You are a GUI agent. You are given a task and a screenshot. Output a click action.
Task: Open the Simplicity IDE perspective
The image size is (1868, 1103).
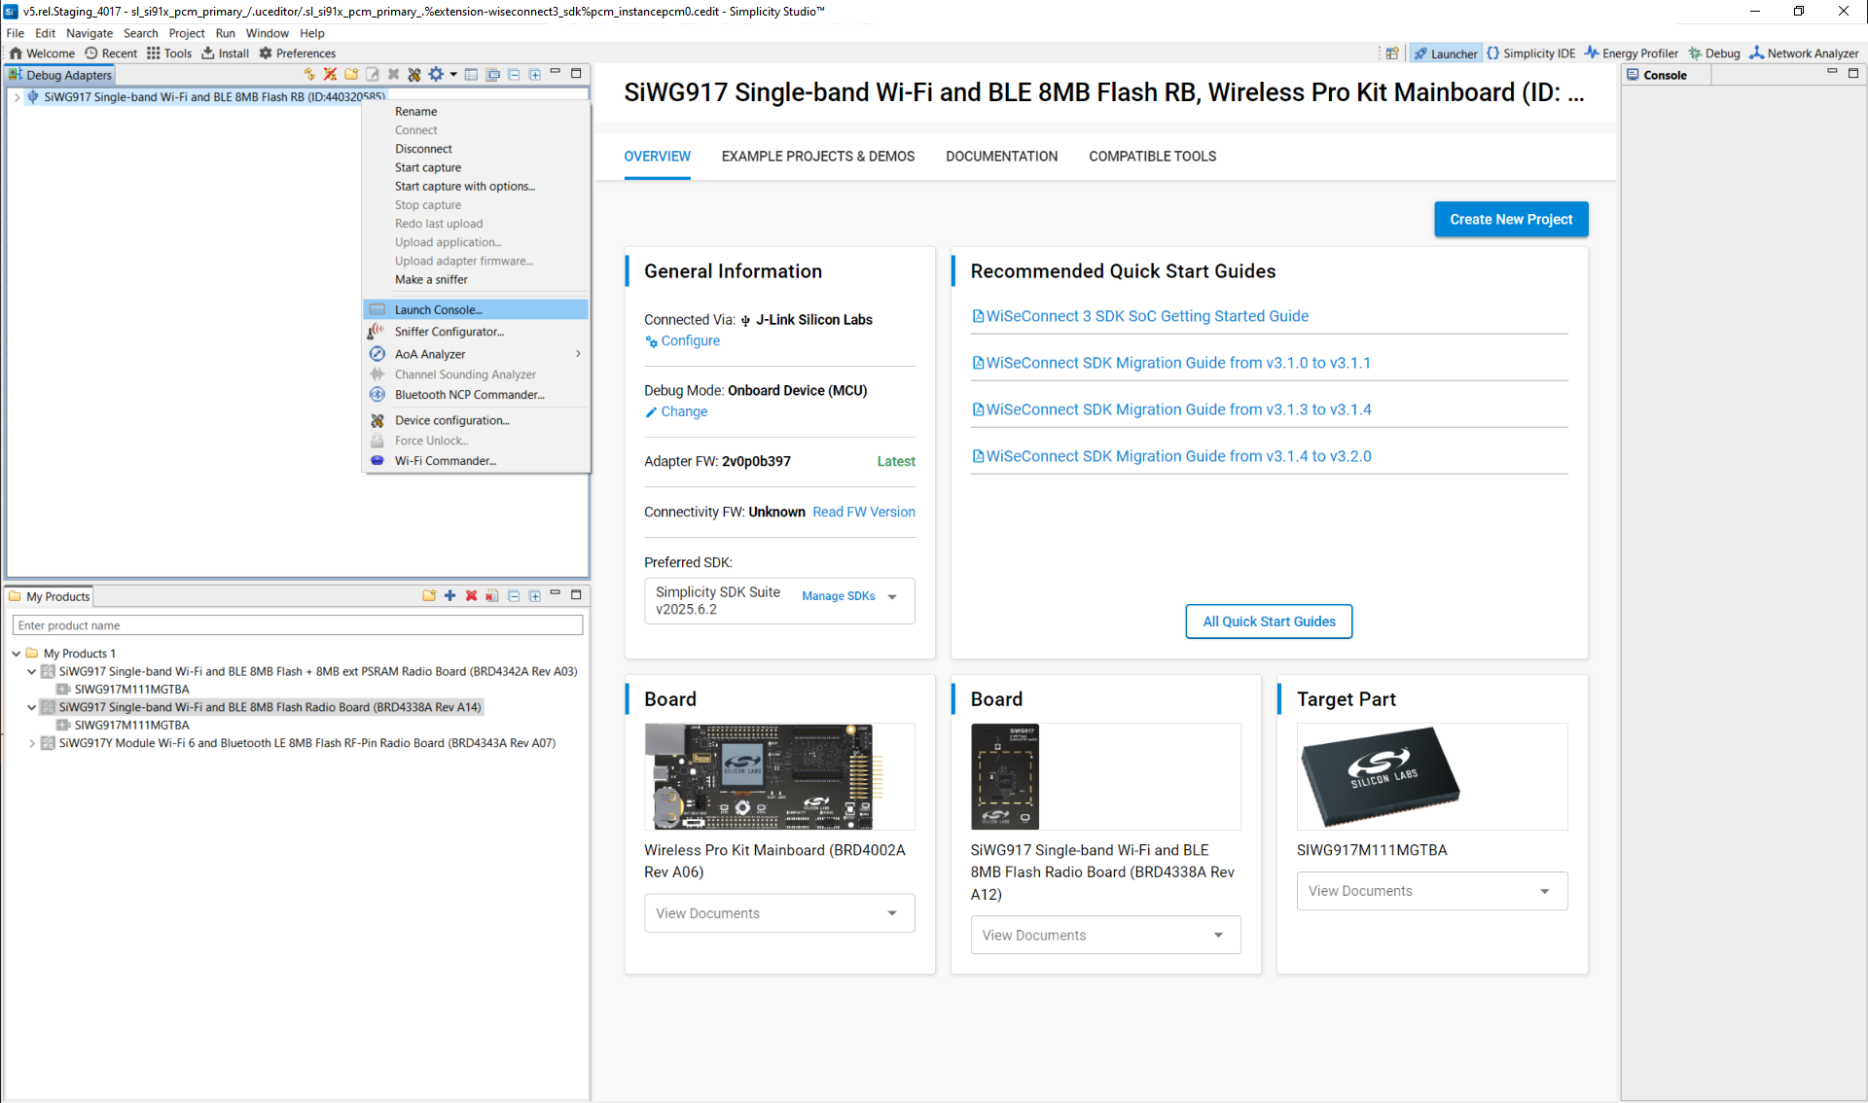click(x=1530, y=53)
